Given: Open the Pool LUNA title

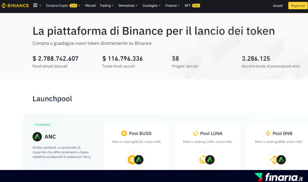Looking at the screenshot, I should (211, 133).
